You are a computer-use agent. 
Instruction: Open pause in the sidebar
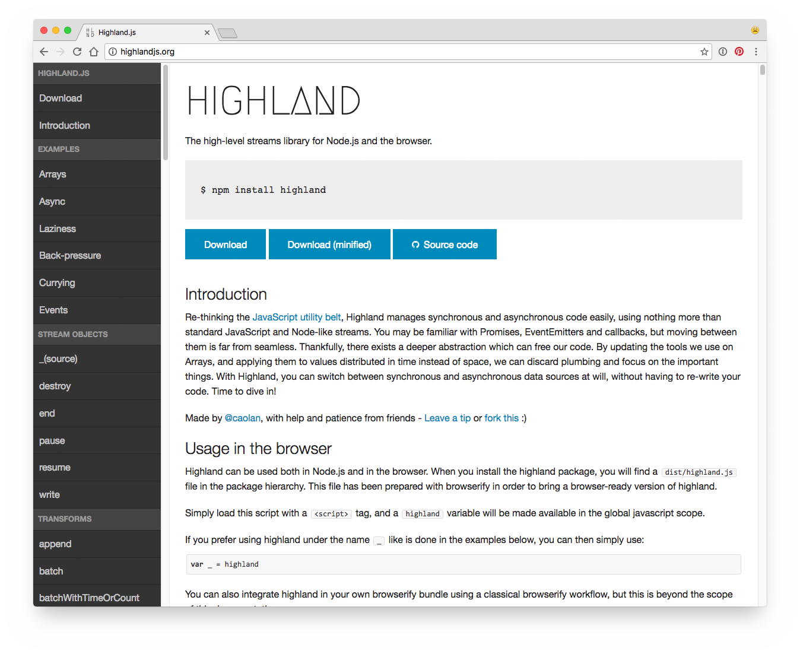tap(97, 441)
